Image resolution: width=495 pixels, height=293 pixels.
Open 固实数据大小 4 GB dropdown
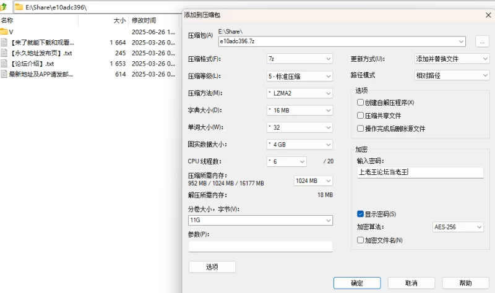coord(299,145)
